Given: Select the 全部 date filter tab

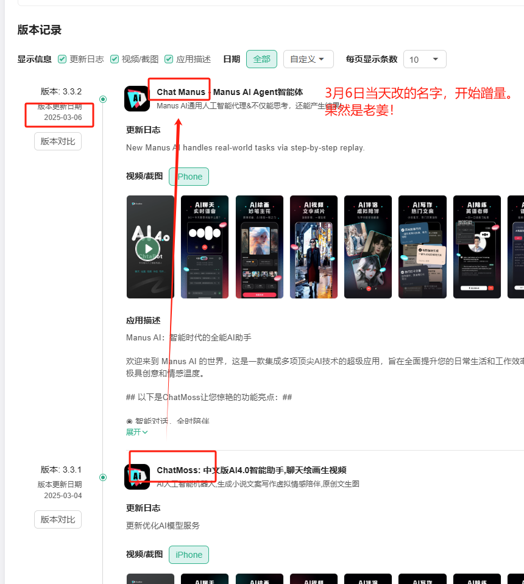Looking at the screenshot, I should pyautogui.click(x=261, y=59).
